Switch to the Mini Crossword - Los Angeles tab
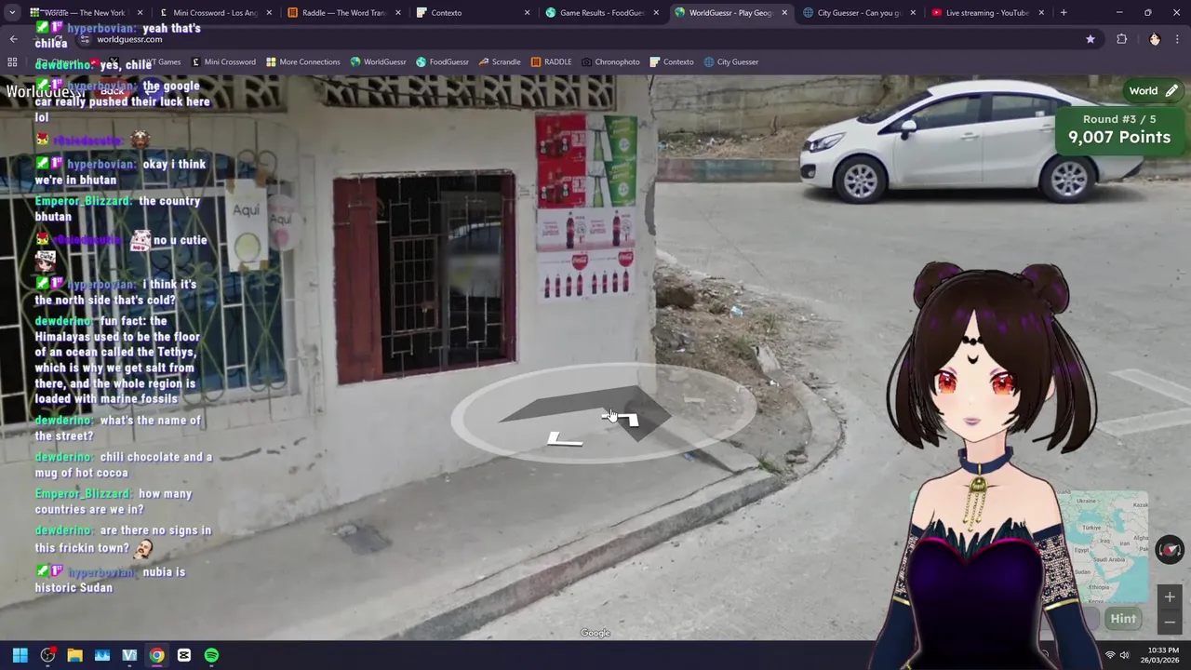Screen dimensions: 1191x670 [x=213, y=13]
